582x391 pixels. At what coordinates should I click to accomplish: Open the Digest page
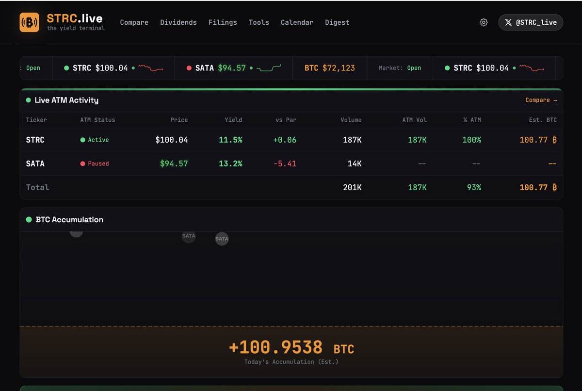pyautogui.click(x=337, y=22)
